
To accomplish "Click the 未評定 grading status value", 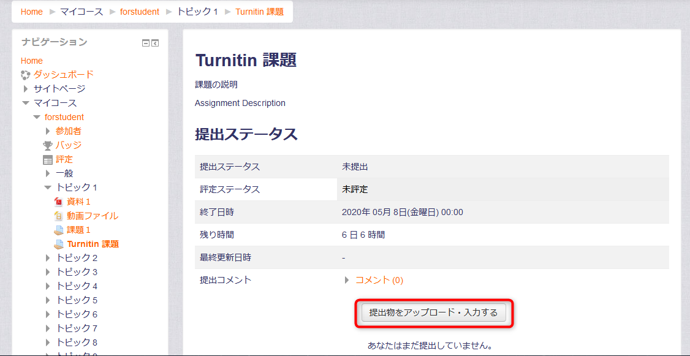I will (355, 190).
